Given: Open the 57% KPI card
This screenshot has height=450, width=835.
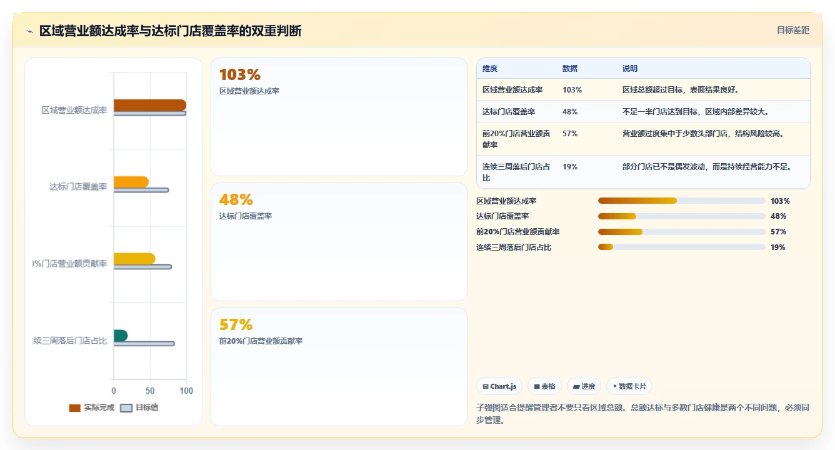Looking at the screenshot, I should (339, 367).
